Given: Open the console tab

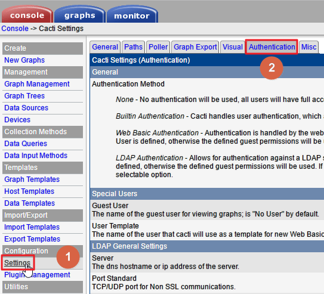Looking at the screenshot, I should click(27, 15).
